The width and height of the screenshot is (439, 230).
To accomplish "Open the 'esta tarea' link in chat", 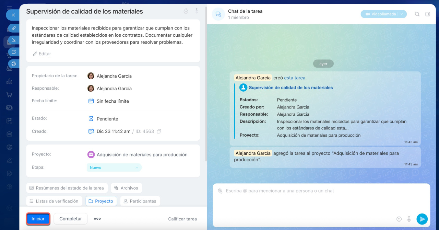I will [x=295, y=78].
